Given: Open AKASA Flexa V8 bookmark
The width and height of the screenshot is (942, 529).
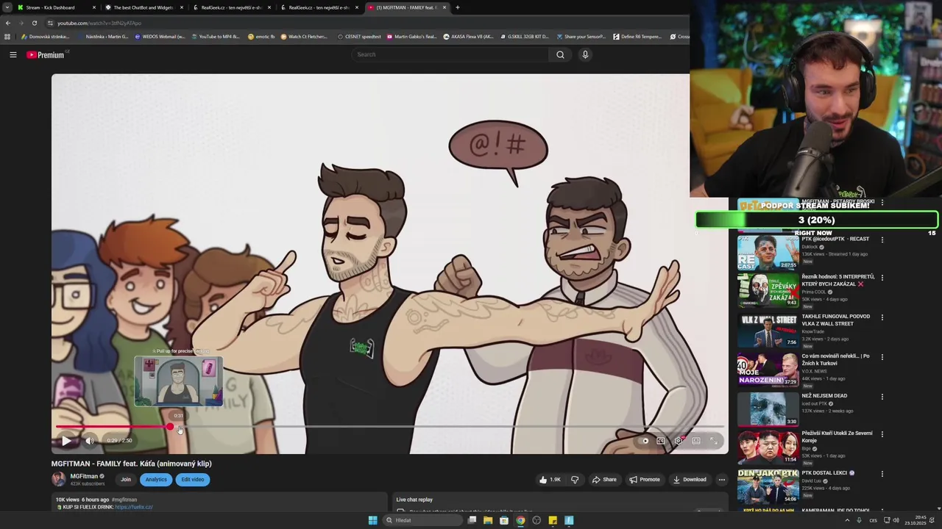Looking at the screenshot, I should coord(468,37).
